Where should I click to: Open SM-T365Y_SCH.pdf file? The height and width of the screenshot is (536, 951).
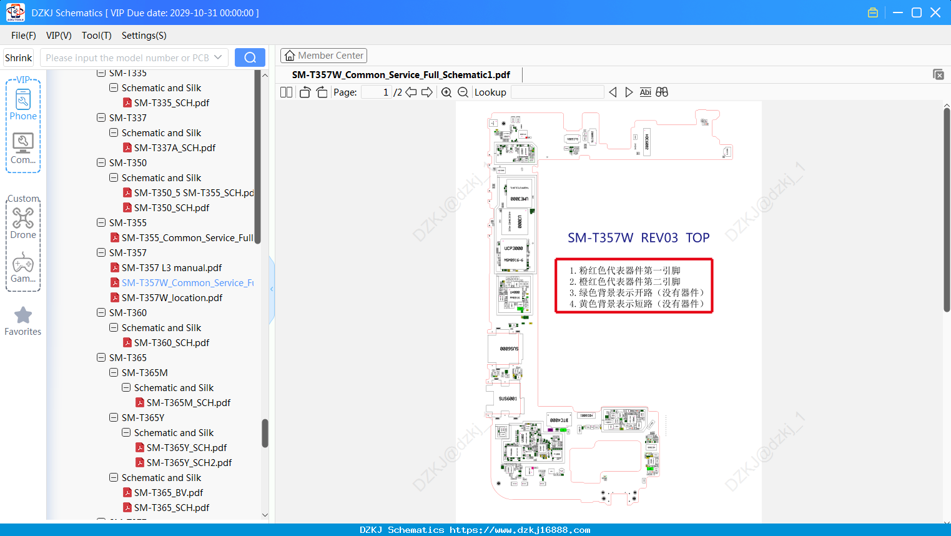click(181, 447)
